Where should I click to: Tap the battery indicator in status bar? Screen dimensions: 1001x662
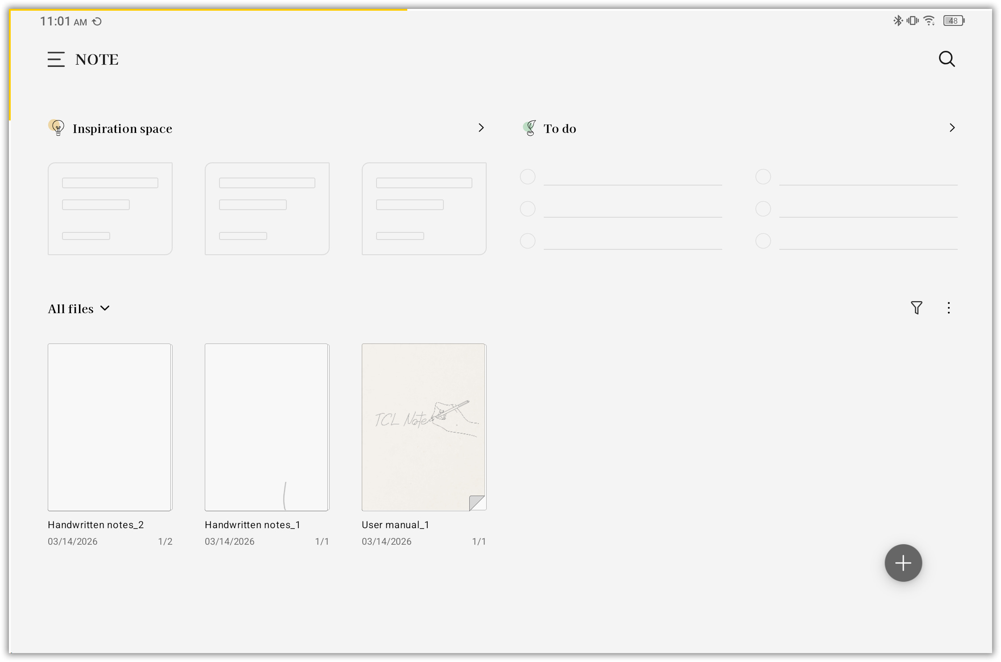coord(953,21)
